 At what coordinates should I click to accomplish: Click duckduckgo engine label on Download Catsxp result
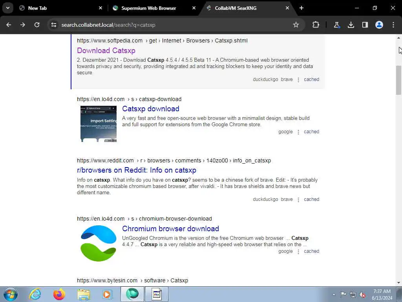pos(265,79)
